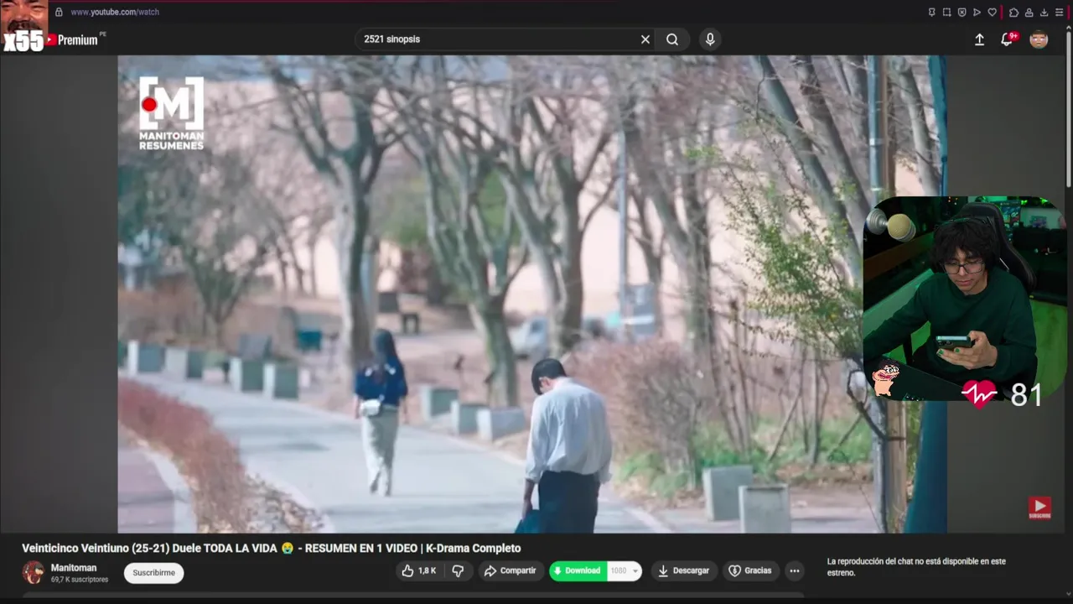Click the address bar lock icon
Screen dimensions: 1073x604
[x=59, y=13]
